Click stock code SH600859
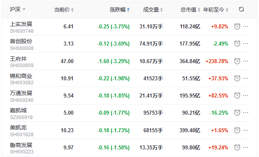The height and width of the screenshot is (157, 259). (x=22, y=66)
